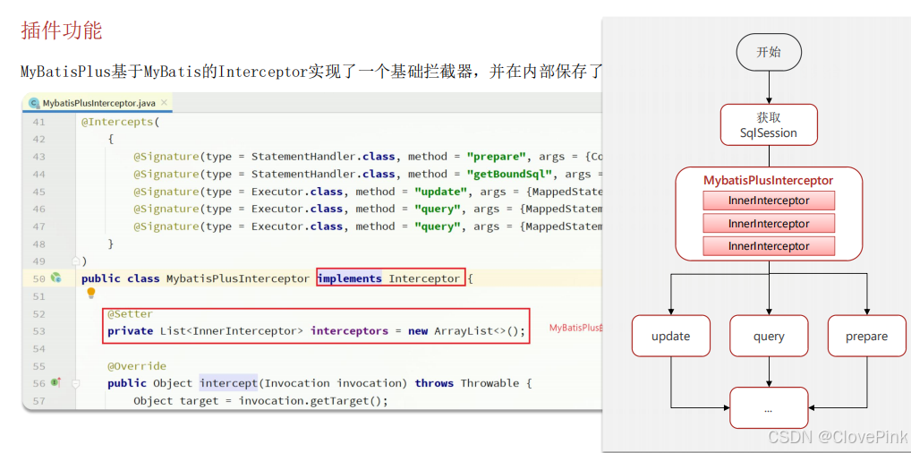Click invocation.getTarget() on line 57
911x453 pixels.
click(311, 401)
